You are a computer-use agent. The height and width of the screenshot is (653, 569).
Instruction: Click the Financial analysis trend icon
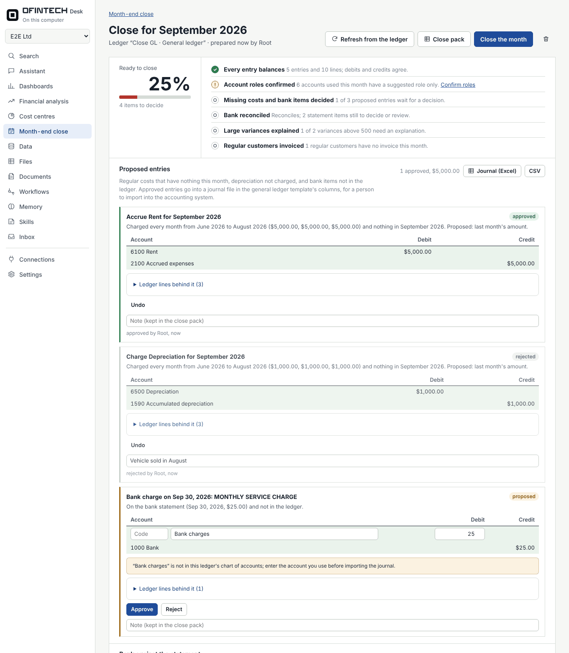tap(11, 101)
